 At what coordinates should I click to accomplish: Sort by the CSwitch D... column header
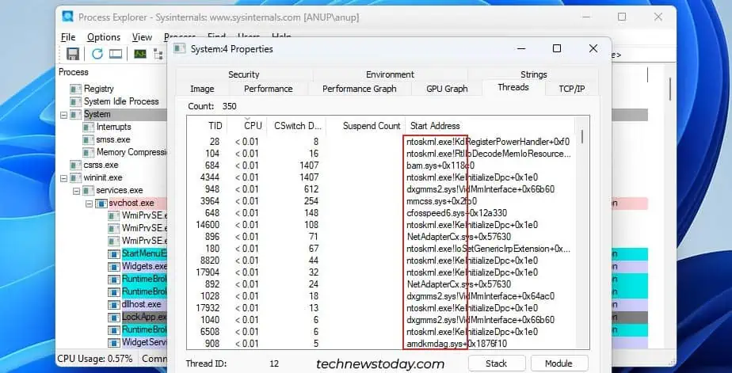click(297, 126)
